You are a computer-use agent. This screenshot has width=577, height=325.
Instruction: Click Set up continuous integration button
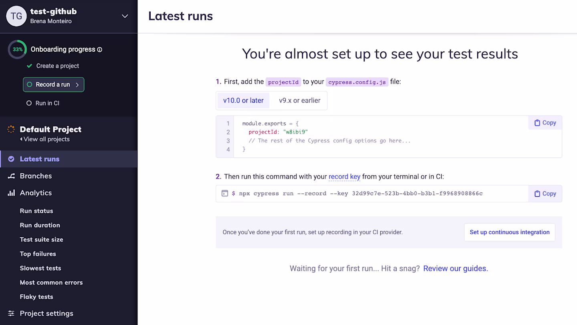click(510, 232)
